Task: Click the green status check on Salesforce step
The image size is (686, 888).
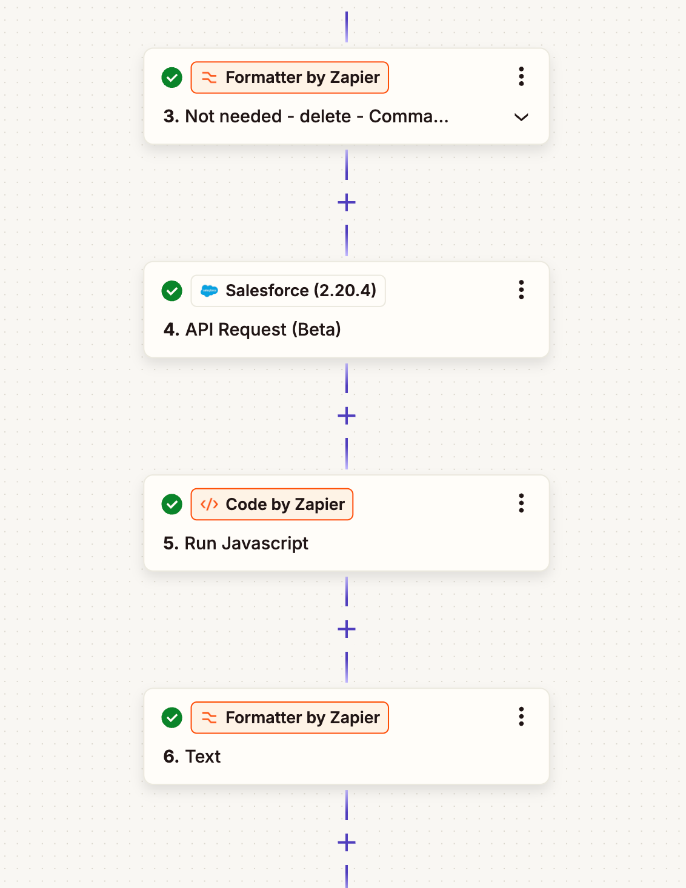Action: pos(172,291)
